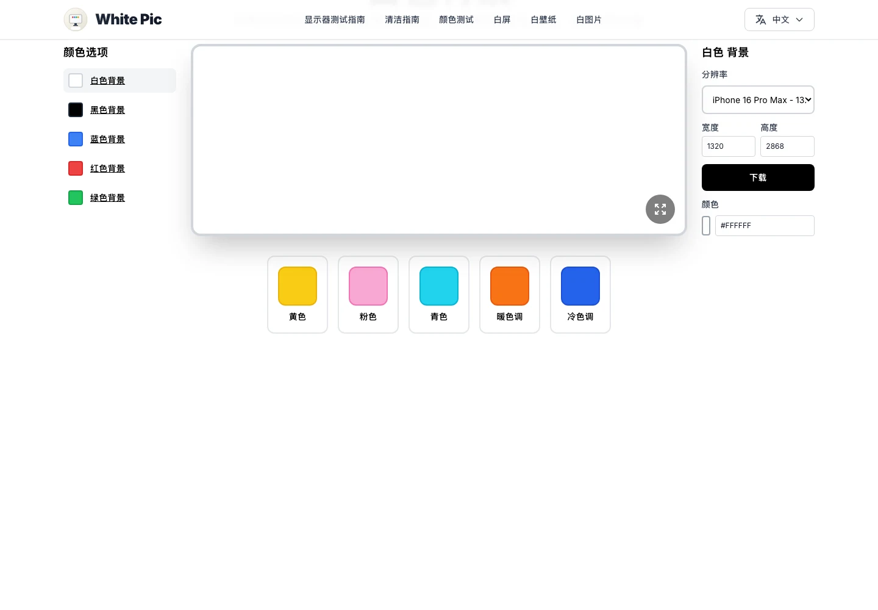Image resolution: width=878 pixels, height=610 pixels.
Task: Enter fullscreen with the expand arrows icon
Action: pyautogui.click(x=660, y=209)
